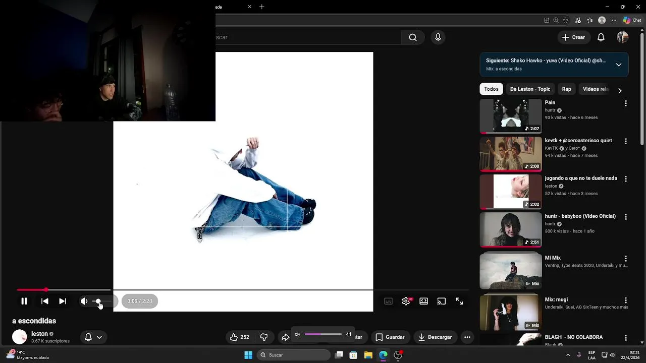
Task: Close the current browser tab
Action: [x=249, y=7]
